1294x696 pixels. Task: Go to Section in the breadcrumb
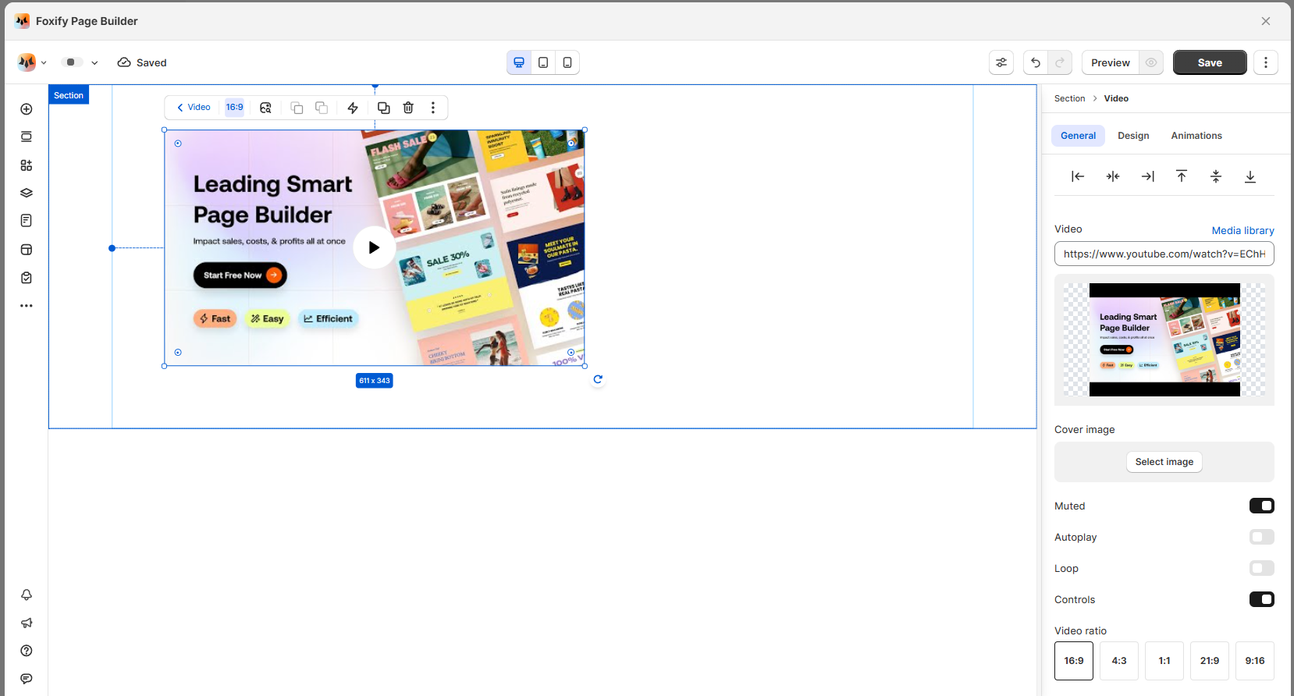1069,98
